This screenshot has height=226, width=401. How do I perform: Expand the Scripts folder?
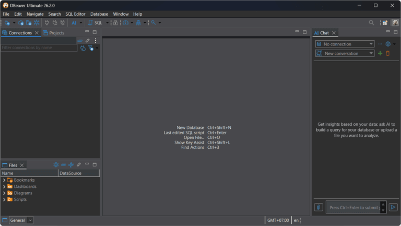4,199
